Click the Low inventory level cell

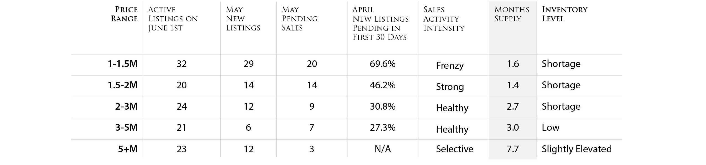coord(551,127)
